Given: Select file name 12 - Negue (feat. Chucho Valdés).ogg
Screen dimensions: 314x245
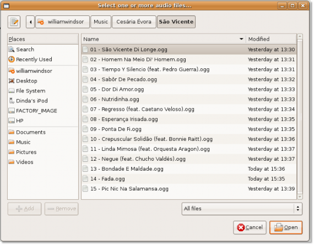Looking at the screenshot, I should click(x=138, y=159).
